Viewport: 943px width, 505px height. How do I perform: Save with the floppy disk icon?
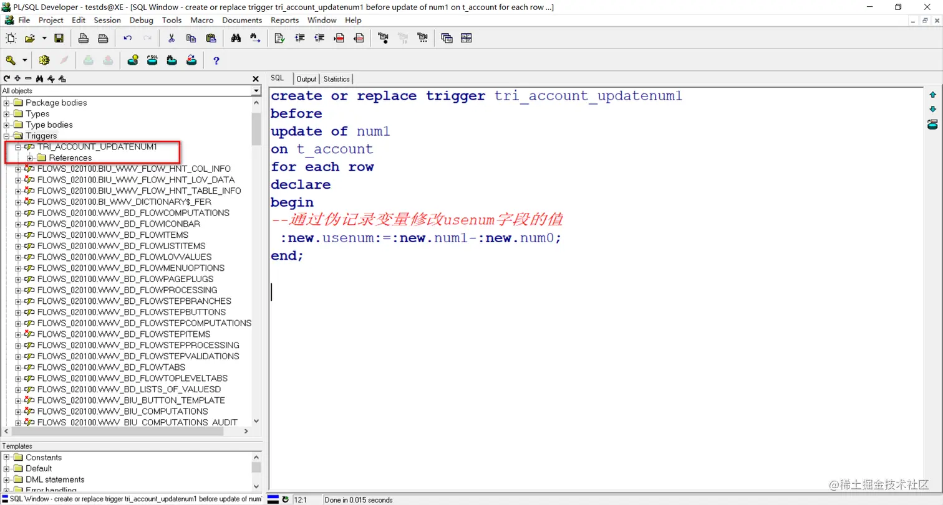[x=59, y=39]
